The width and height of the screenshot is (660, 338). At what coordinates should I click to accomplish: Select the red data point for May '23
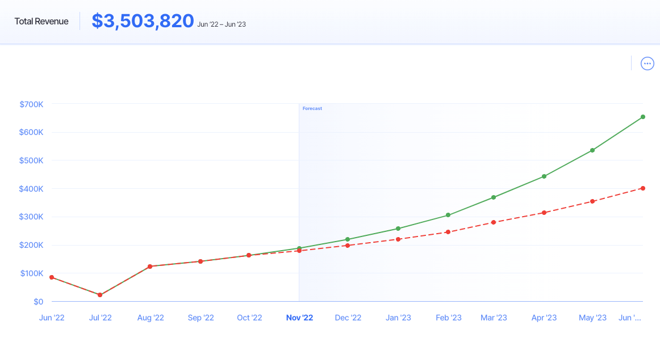592,201
